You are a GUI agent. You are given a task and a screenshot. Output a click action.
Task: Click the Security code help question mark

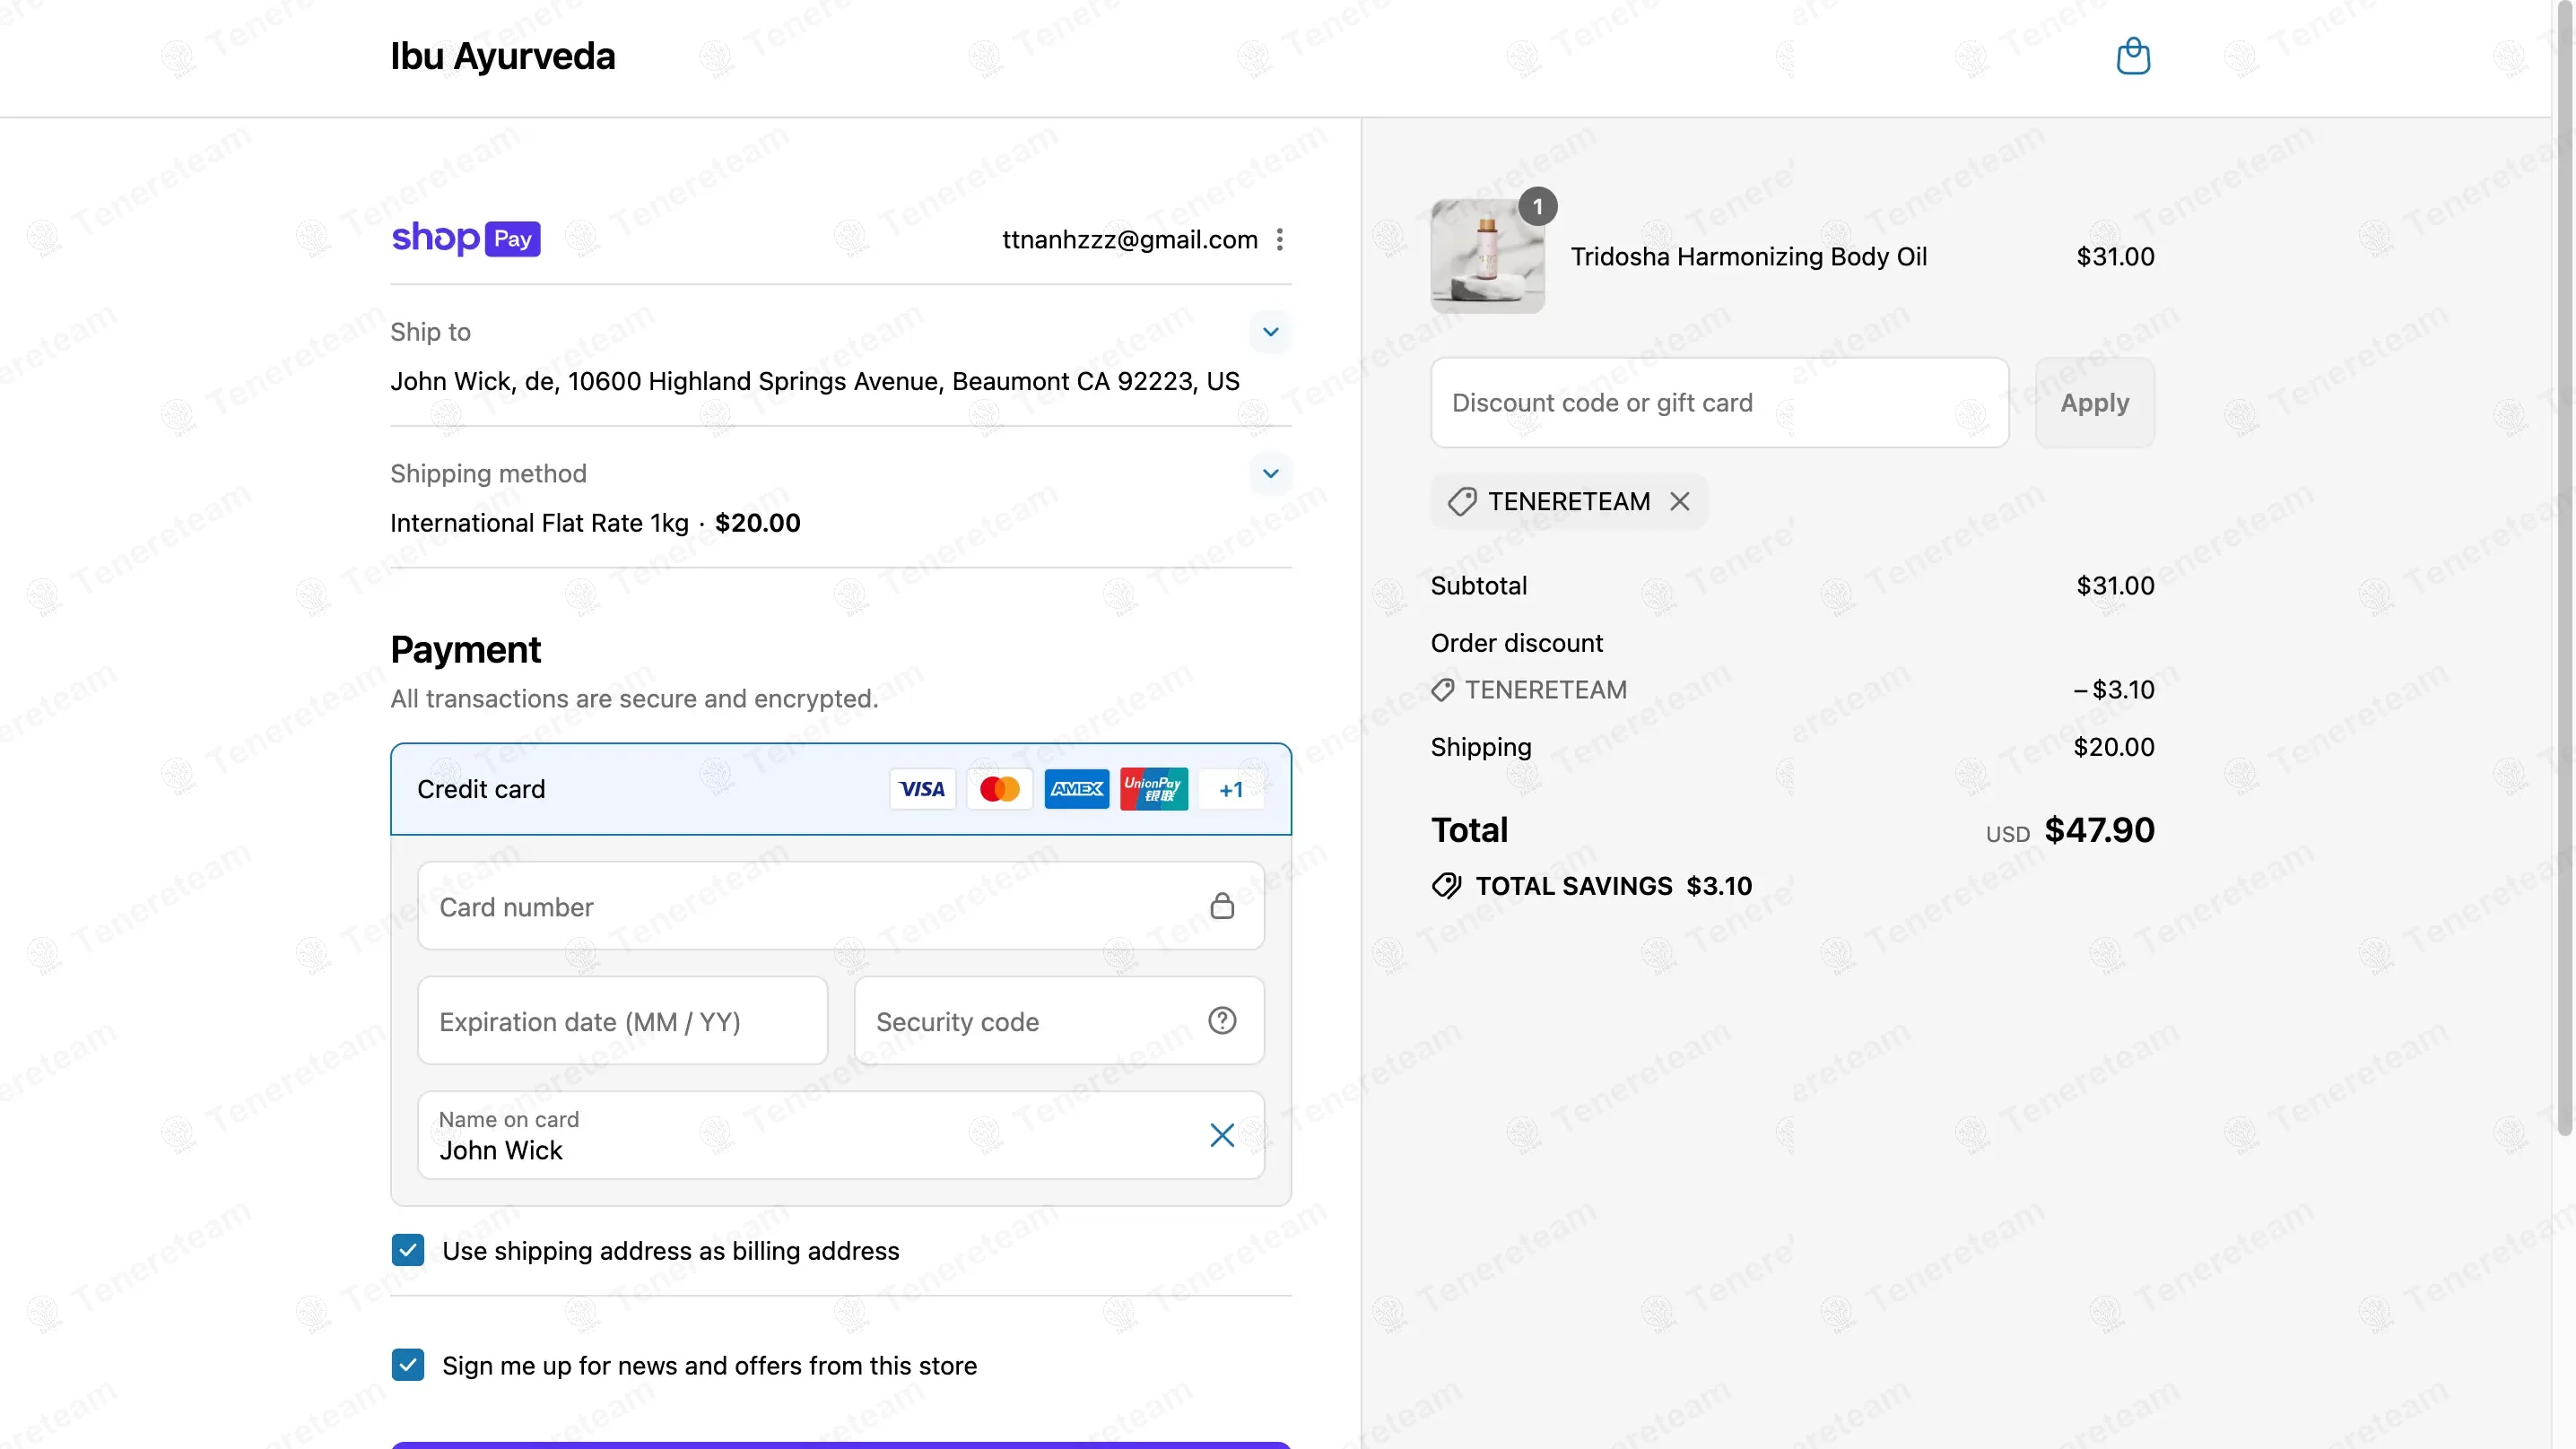point(1222,1020)
